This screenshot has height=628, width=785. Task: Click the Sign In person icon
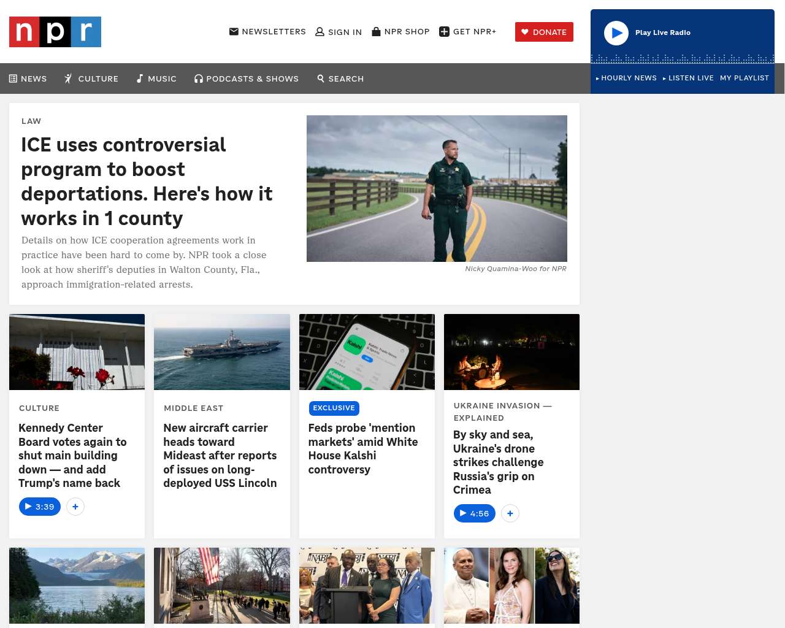click(320, 32)
